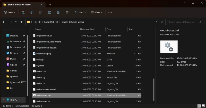Go up one folder level
Image resolution: width=206 pixels, height=108 pixels.
click(21, 22)
